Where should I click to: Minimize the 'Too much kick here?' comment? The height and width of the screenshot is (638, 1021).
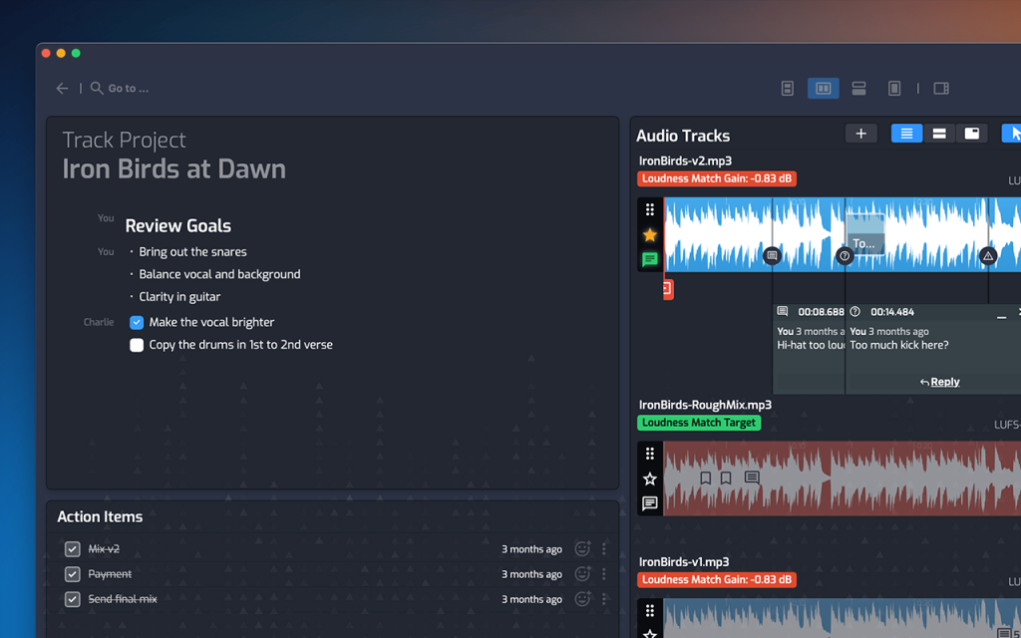point(1001,315)
